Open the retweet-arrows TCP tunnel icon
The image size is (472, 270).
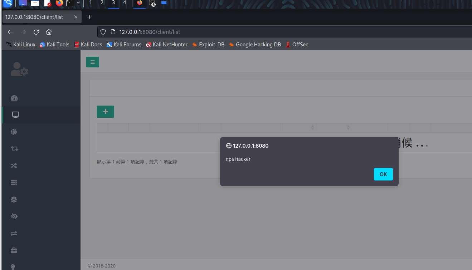pyautogui.click(x=14, y=149)
